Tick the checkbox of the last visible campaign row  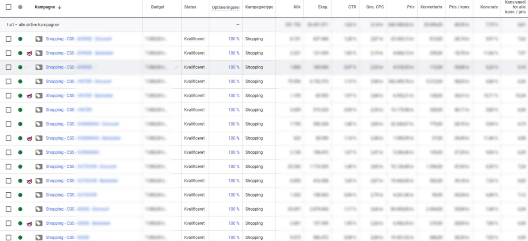[8, 237]
